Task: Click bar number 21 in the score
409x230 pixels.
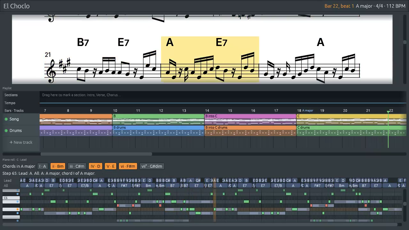Action: [48, 55]
